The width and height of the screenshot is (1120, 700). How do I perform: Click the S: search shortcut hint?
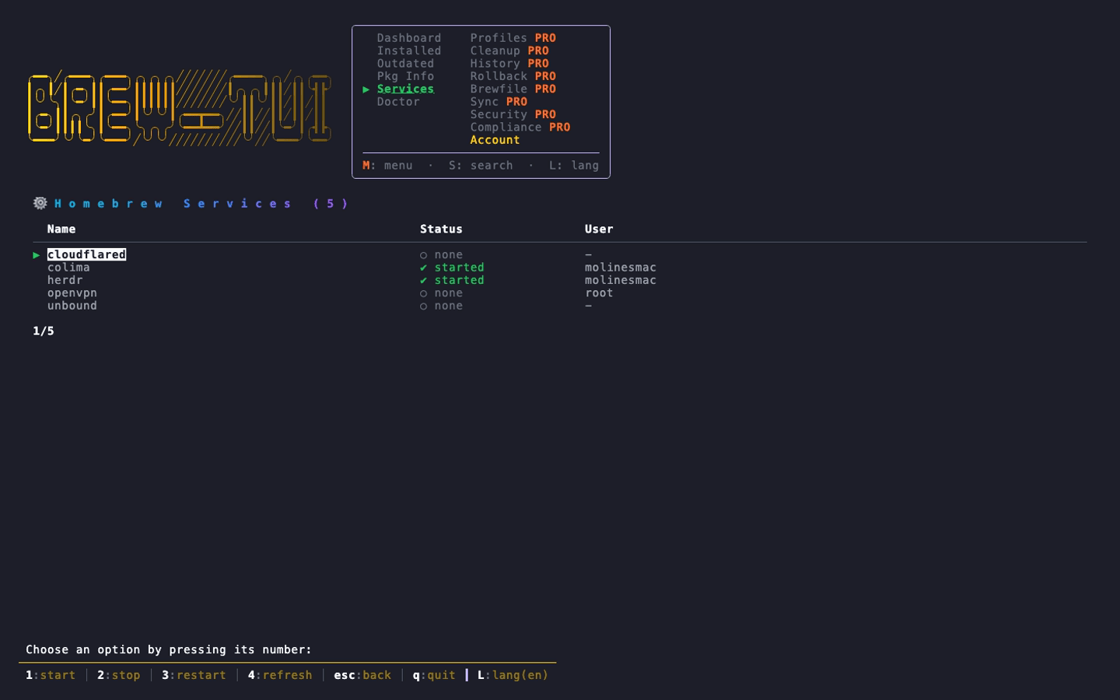[481, 166]
